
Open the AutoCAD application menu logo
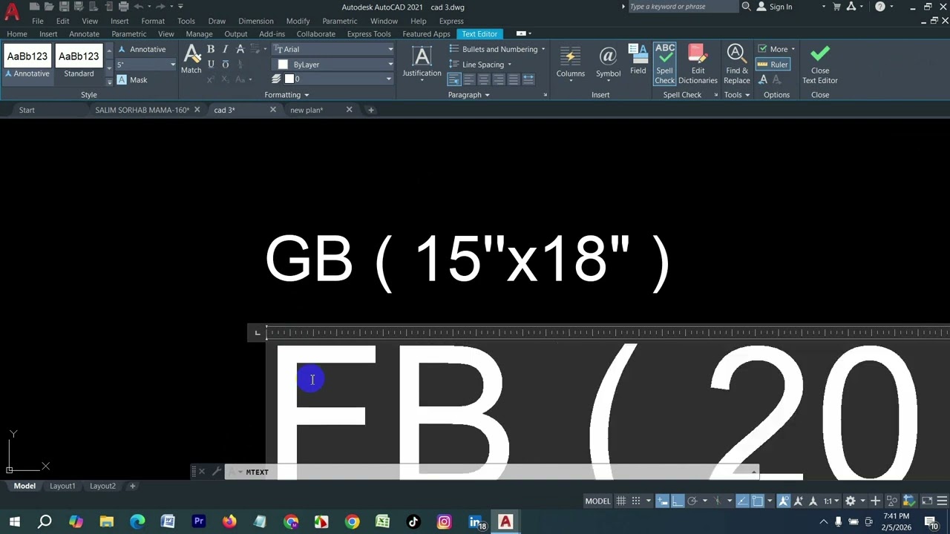pos(12,11)
